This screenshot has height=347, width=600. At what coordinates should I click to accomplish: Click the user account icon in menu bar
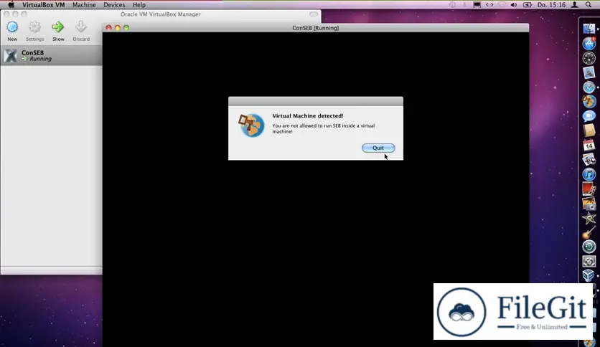(x=574, y=4)
